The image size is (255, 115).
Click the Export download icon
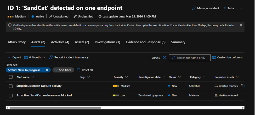tap(9, 57)
